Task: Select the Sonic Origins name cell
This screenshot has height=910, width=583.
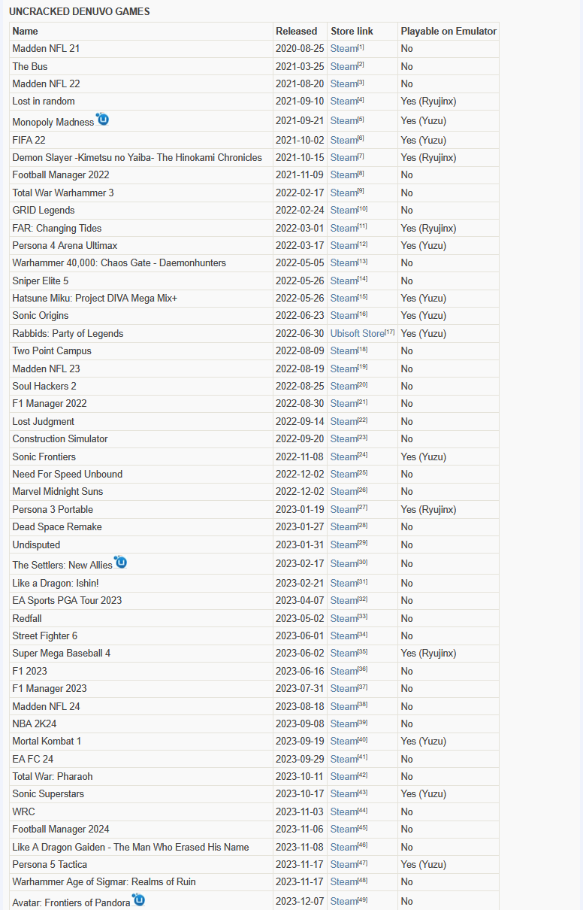Action: tap(140, 316)
